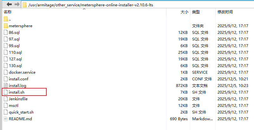Screen dimensions: 254x130
Task: Click the 文件夹 type of metersphere
Action: point(198,26)
